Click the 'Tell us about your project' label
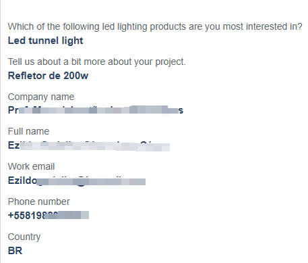The width and height of the screenshot is (308, 263). (97, 62)
